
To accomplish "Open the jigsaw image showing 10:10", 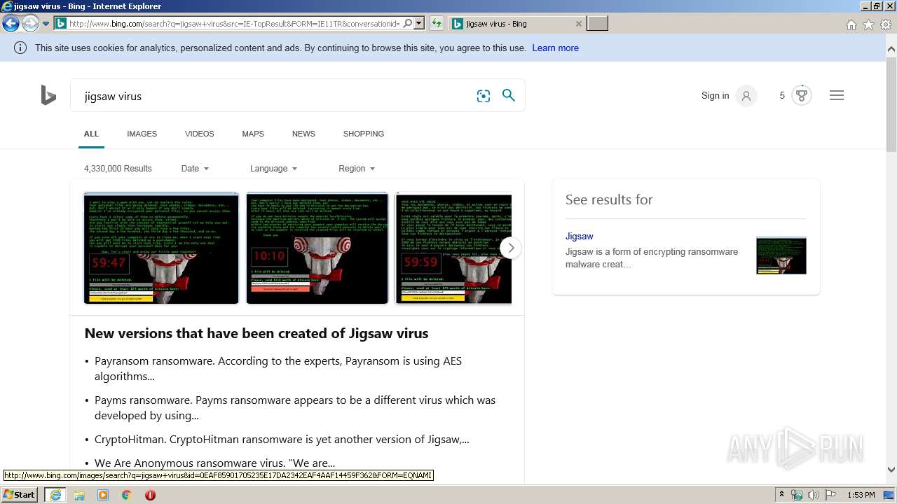I will click(317, 248).
